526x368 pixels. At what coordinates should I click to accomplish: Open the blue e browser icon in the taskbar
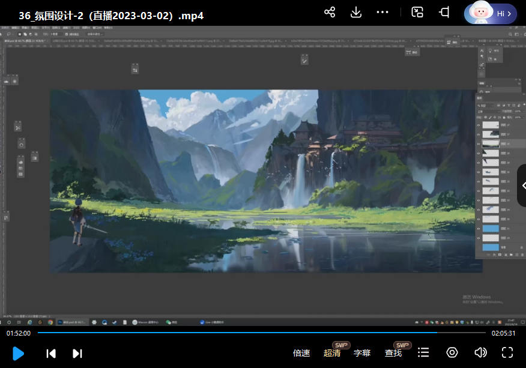(29, 322)
